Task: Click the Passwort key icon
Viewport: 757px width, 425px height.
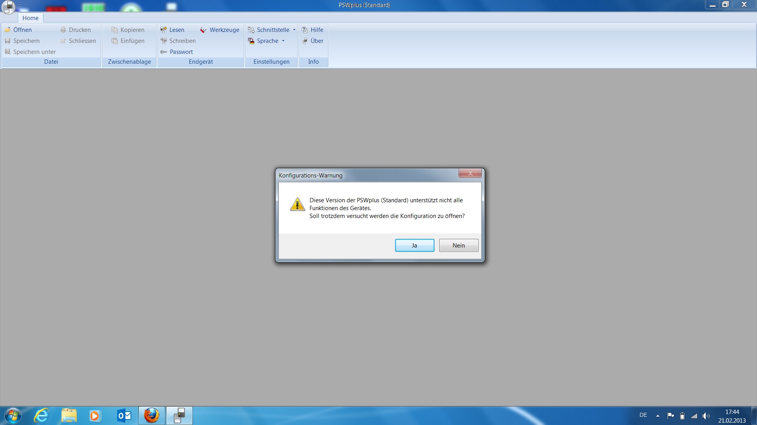Action: [164, 52]
